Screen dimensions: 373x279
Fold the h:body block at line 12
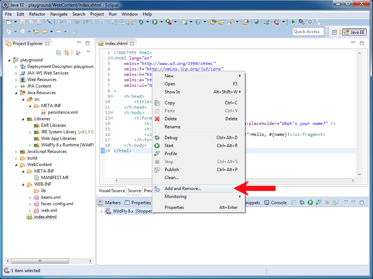click(x=111, y=113)
